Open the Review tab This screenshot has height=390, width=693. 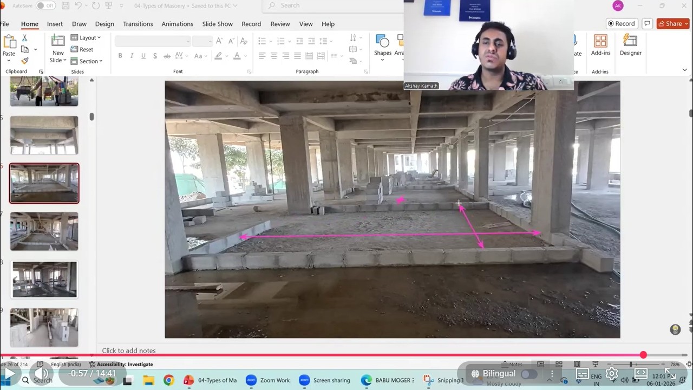click(280, 24)
